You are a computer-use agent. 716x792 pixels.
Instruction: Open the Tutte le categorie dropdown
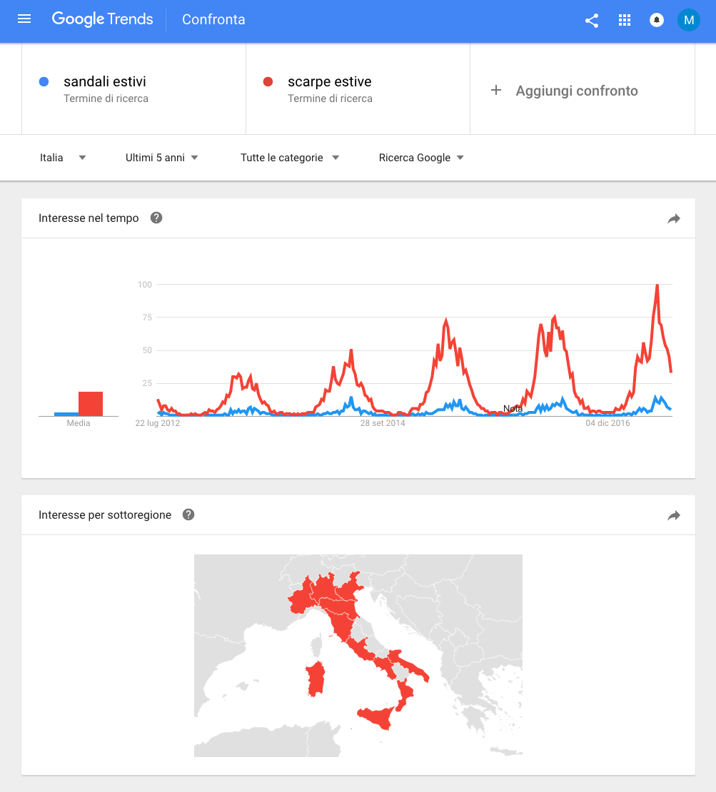(290, 158)
